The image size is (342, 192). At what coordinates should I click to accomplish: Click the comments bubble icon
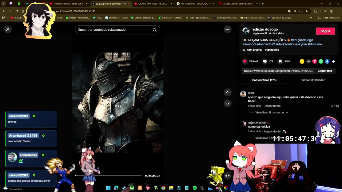point(265,61)
